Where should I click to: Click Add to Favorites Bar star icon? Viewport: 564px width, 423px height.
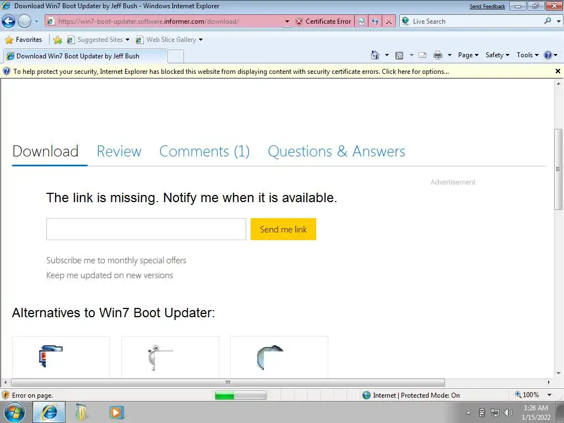pos(57,40)
